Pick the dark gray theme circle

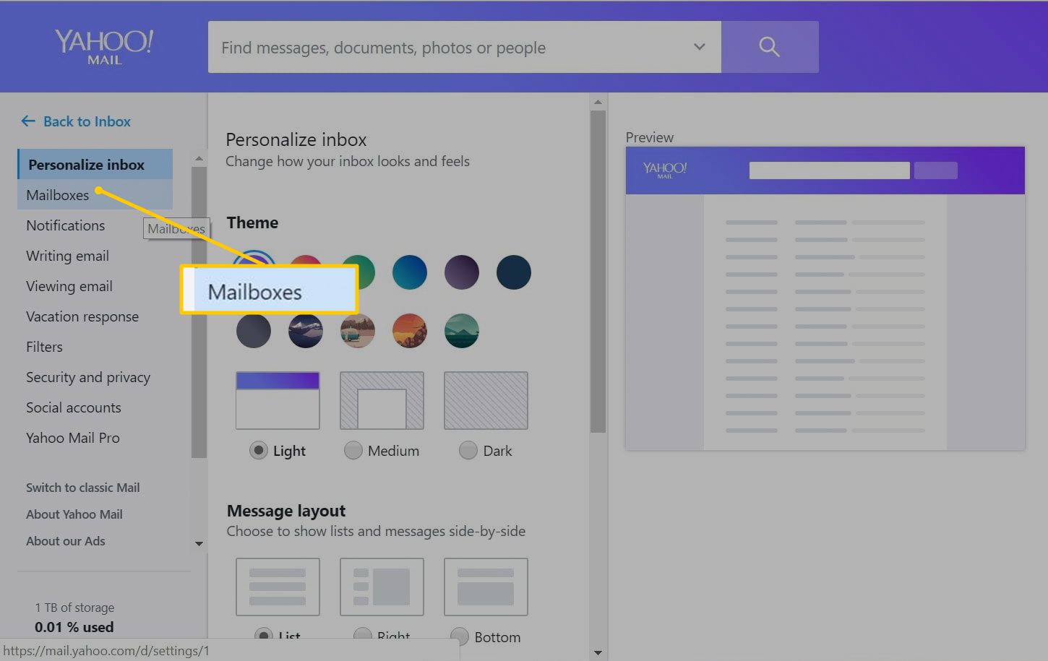point(254,331)
